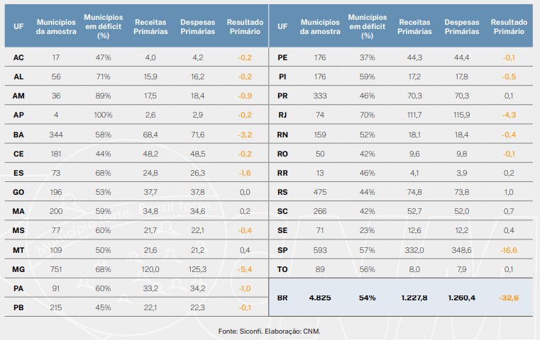Select the 4.825 total municipalities cell

pos(321,298)
